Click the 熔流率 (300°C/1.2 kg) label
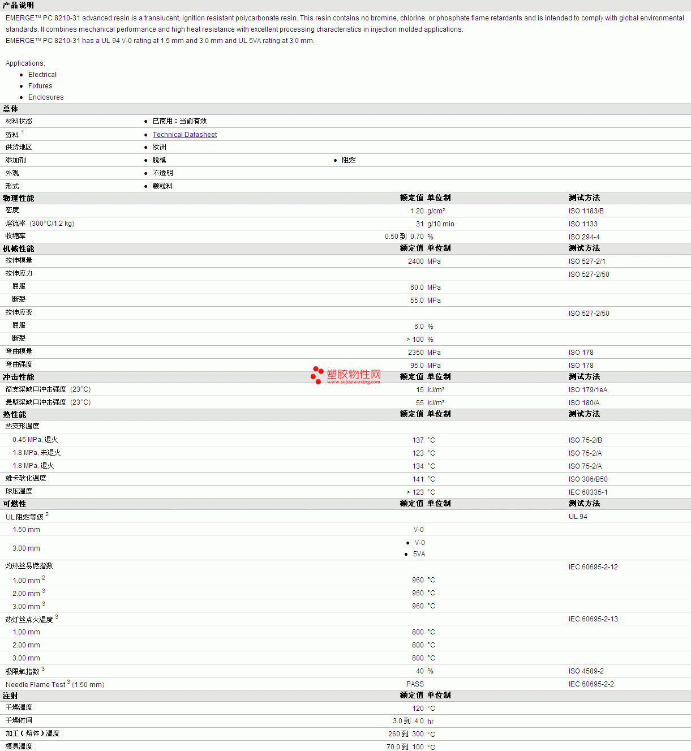691x751 pixels. point(40,224)
